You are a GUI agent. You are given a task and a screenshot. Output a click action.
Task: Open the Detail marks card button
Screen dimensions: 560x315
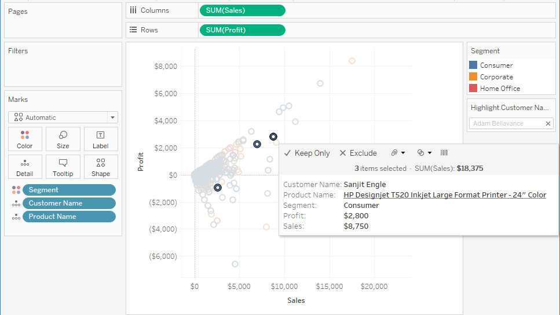pos(25,167)
